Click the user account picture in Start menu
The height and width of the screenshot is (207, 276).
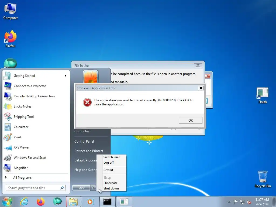click(91, 77)
